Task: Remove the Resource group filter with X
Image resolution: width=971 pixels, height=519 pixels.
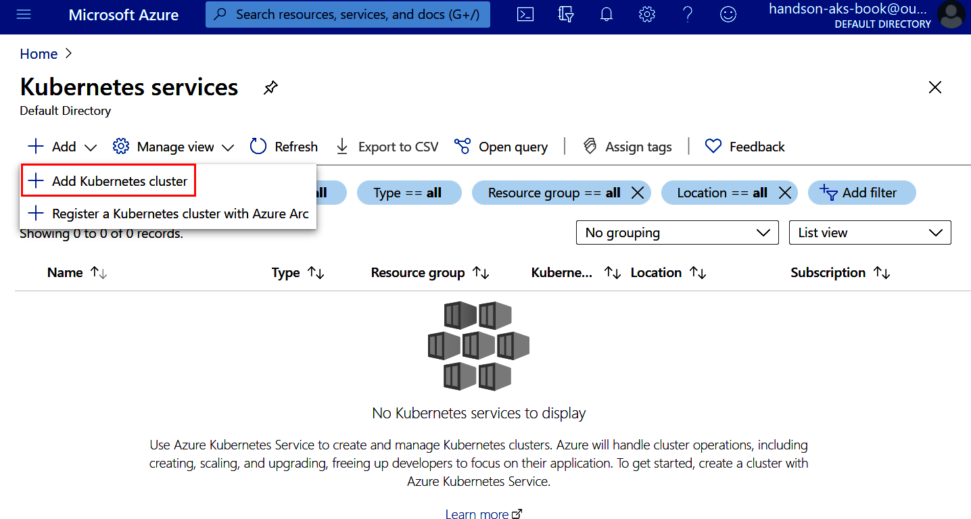Action: (637, 193)
